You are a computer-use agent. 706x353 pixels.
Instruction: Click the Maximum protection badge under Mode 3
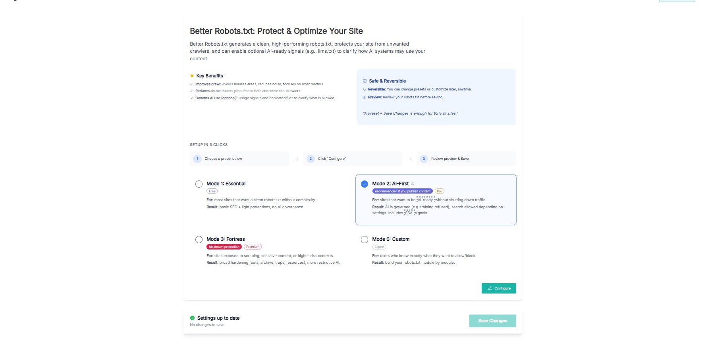click(224, 246)
